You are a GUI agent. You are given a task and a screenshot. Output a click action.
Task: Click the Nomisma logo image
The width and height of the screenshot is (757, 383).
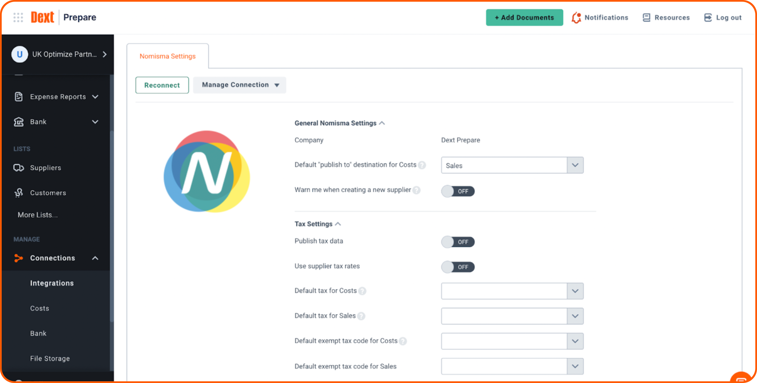tap(207, 171)
